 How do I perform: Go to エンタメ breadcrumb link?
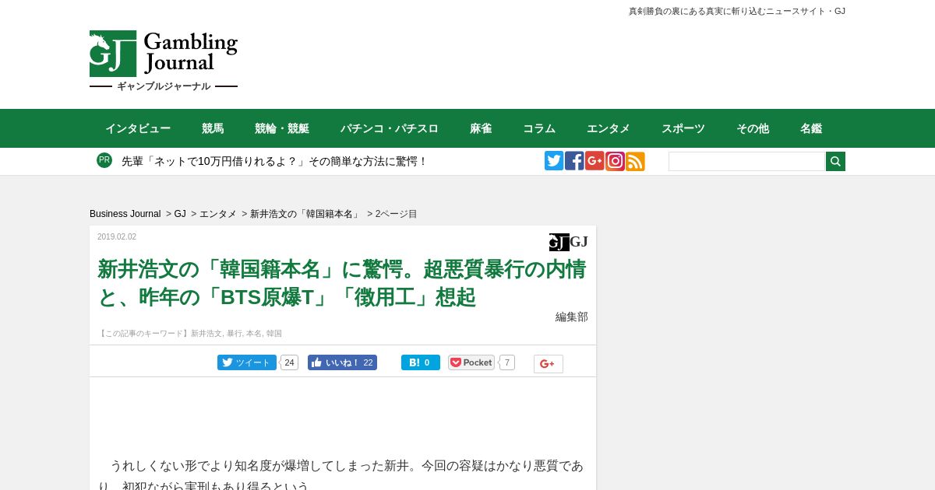pos(218,214)
